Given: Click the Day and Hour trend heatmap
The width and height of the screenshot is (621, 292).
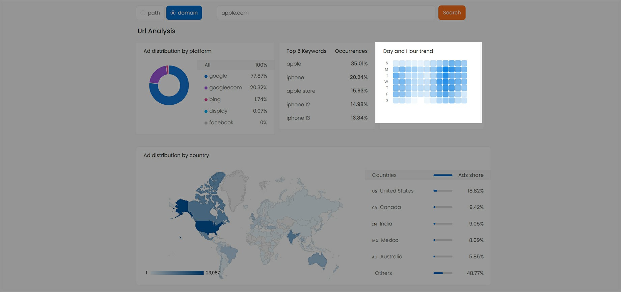Looking at the screenshot, I should [430, 82].
